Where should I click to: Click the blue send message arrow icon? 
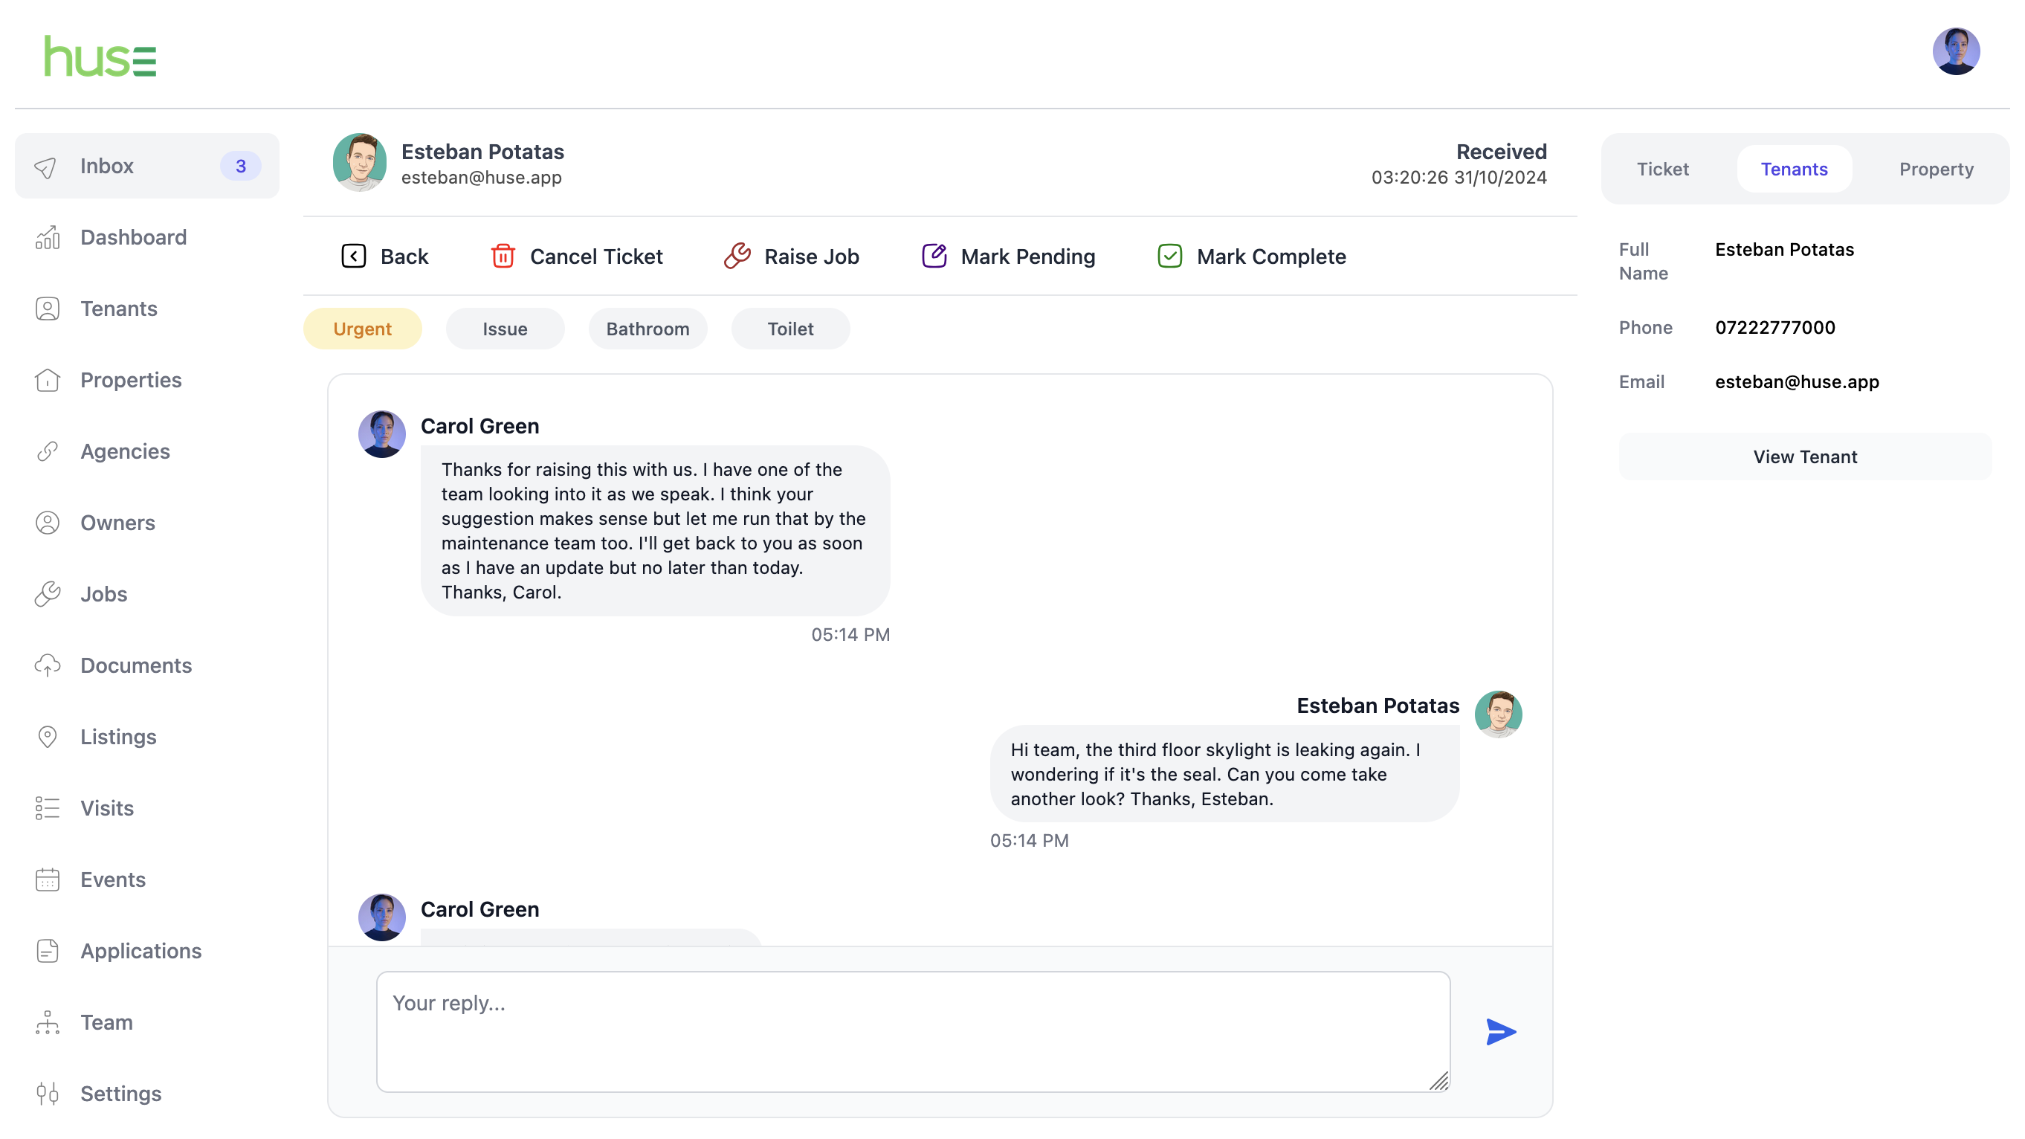(x=1500, y=1031)
